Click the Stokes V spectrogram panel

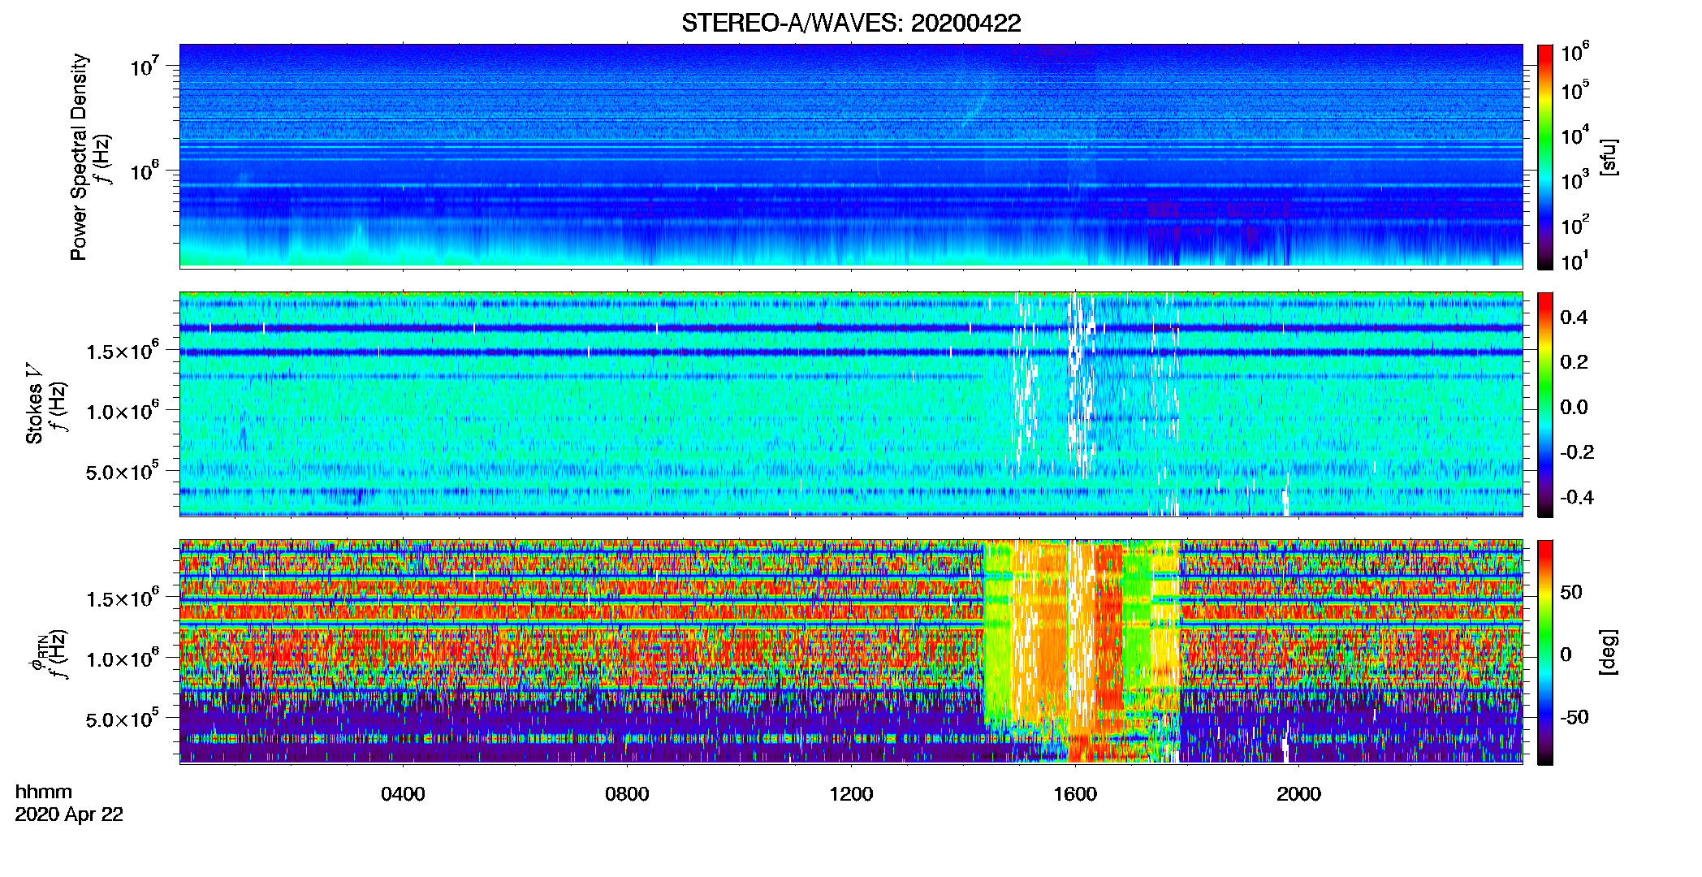click(851, 404)
